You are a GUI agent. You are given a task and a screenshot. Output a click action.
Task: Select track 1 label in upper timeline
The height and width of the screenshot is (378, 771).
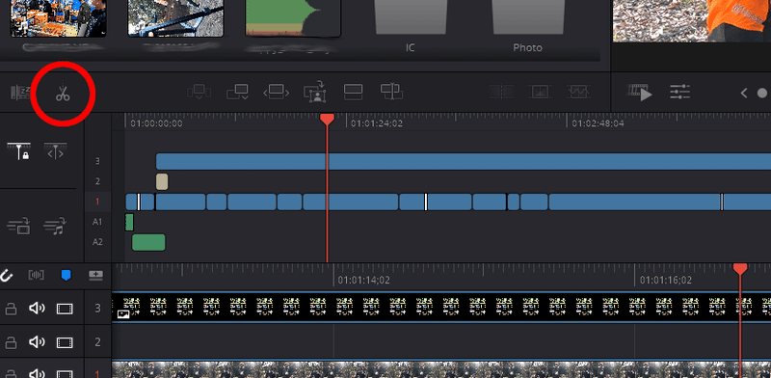click(97, 202)
